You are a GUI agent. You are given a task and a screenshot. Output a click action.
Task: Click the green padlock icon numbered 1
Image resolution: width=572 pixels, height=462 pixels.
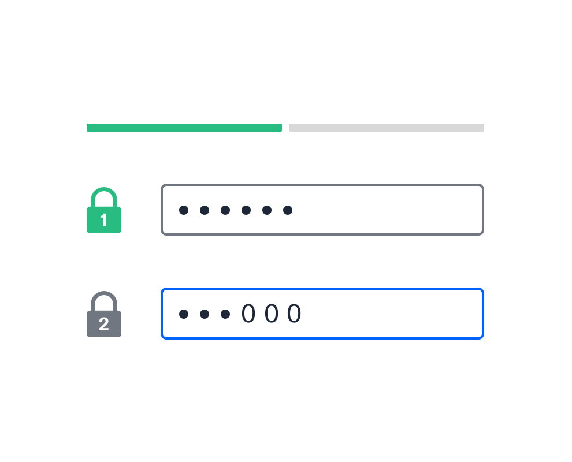point(104,210)
